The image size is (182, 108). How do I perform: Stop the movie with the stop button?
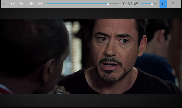[31, 4]
